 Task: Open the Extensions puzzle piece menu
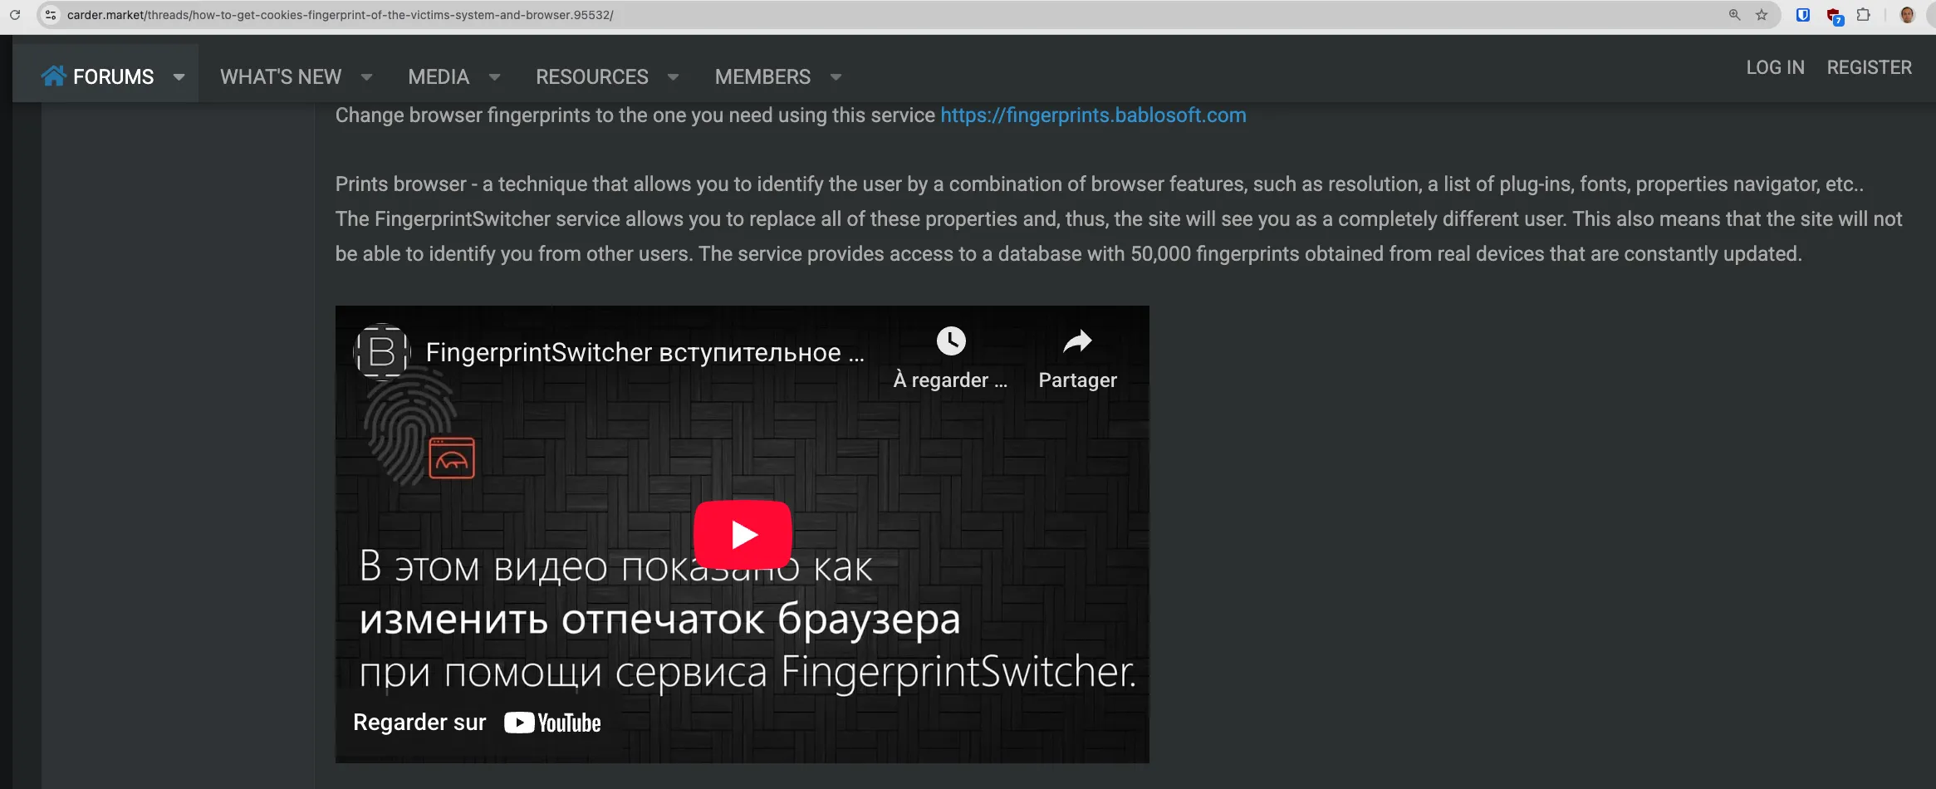click(x=1864, y=15)
